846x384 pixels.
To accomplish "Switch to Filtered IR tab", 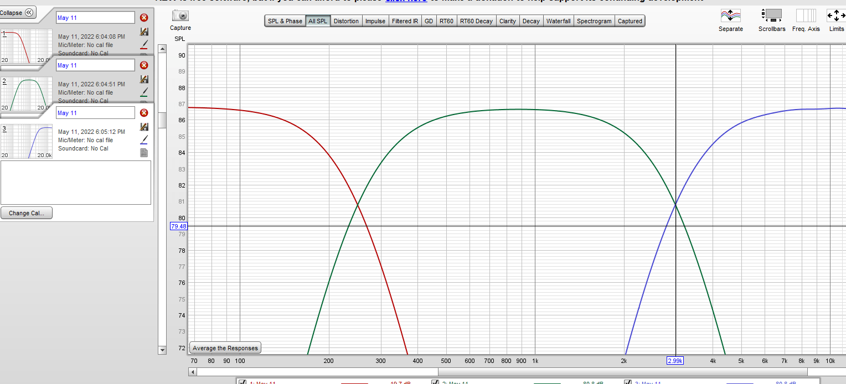I will 405,21.
